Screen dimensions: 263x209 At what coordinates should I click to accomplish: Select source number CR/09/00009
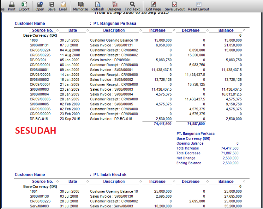click(40, 114)
